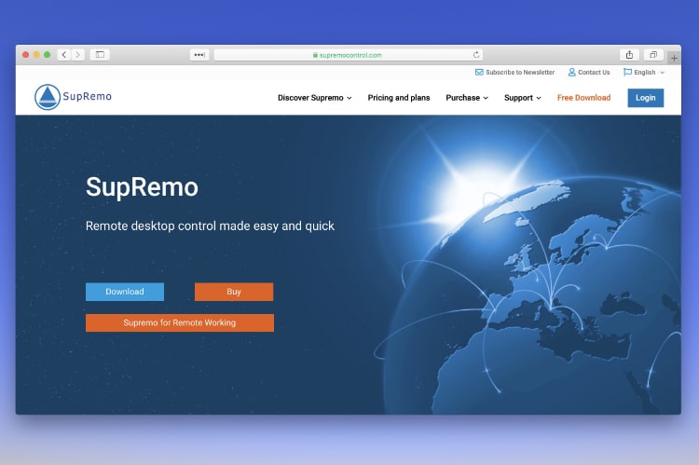This screenshot has width=699, height=465.
Task: Click Supremo for Remote Working button
Action: click(180, 322)
